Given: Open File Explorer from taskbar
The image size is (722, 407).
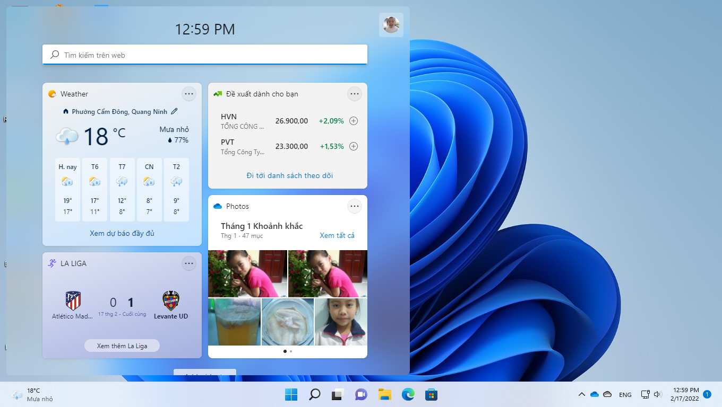Looking at the screenshot, I should (384, 394).
